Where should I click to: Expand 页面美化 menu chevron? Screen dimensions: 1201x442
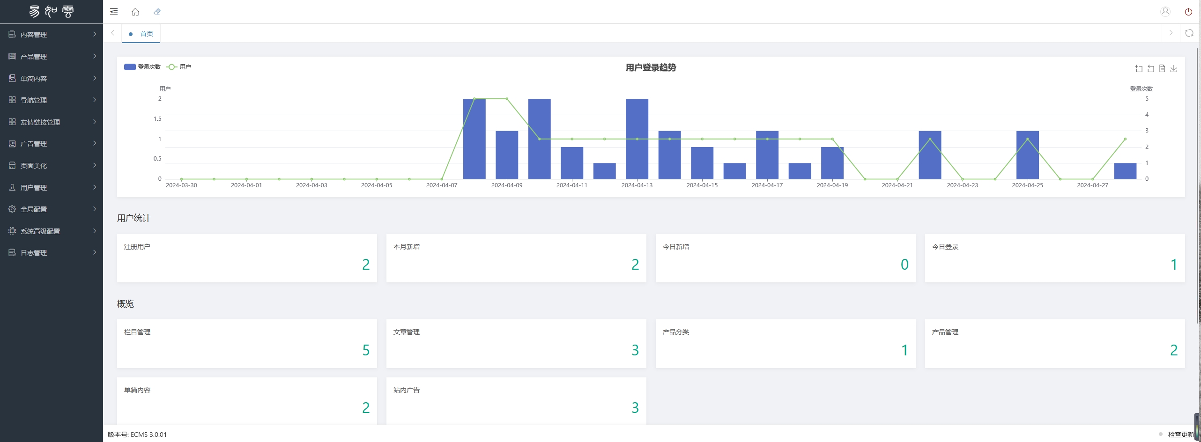tap(95, 165)
